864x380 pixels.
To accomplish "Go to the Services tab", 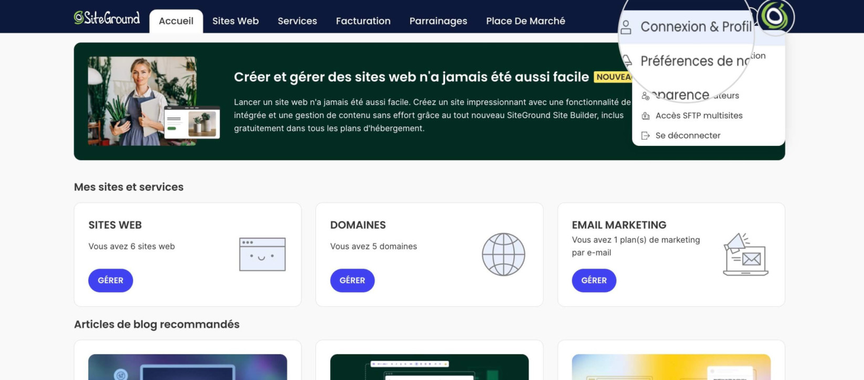I will pyautogui.click(x=297, y=21).
